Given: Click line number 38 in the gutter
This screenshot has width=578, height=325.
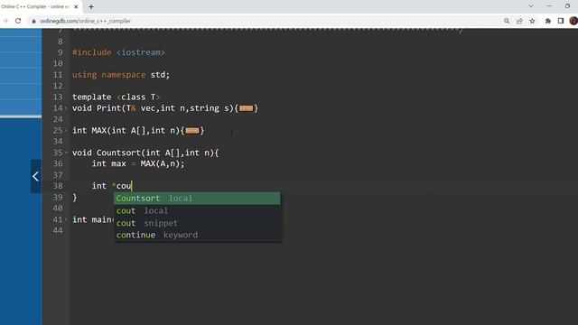Looking at the screenshot, I should (58, 186).
